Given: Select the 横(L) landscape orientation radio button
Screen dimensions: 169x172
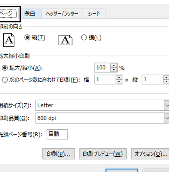Looking at the screenshot, I should 84,37.
